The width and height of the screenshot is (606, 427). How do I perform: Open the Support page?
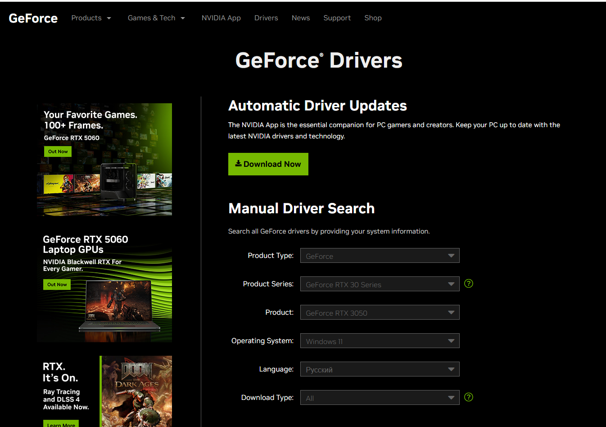[337, 18]
